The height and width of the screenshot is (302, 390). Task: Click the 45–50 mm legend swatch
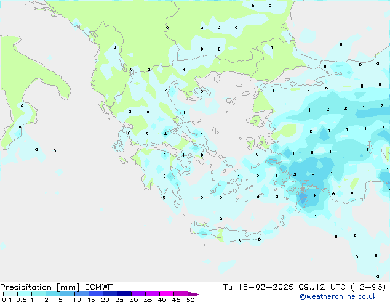pyautogui.click(x=181, y=294)
